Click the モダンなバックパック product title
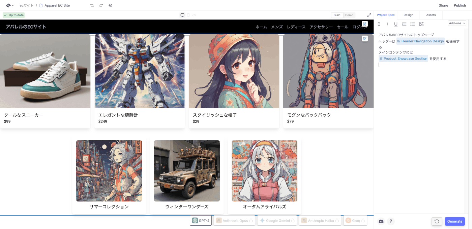This screenshot has width=472, height=229. [x=309, y=115]
